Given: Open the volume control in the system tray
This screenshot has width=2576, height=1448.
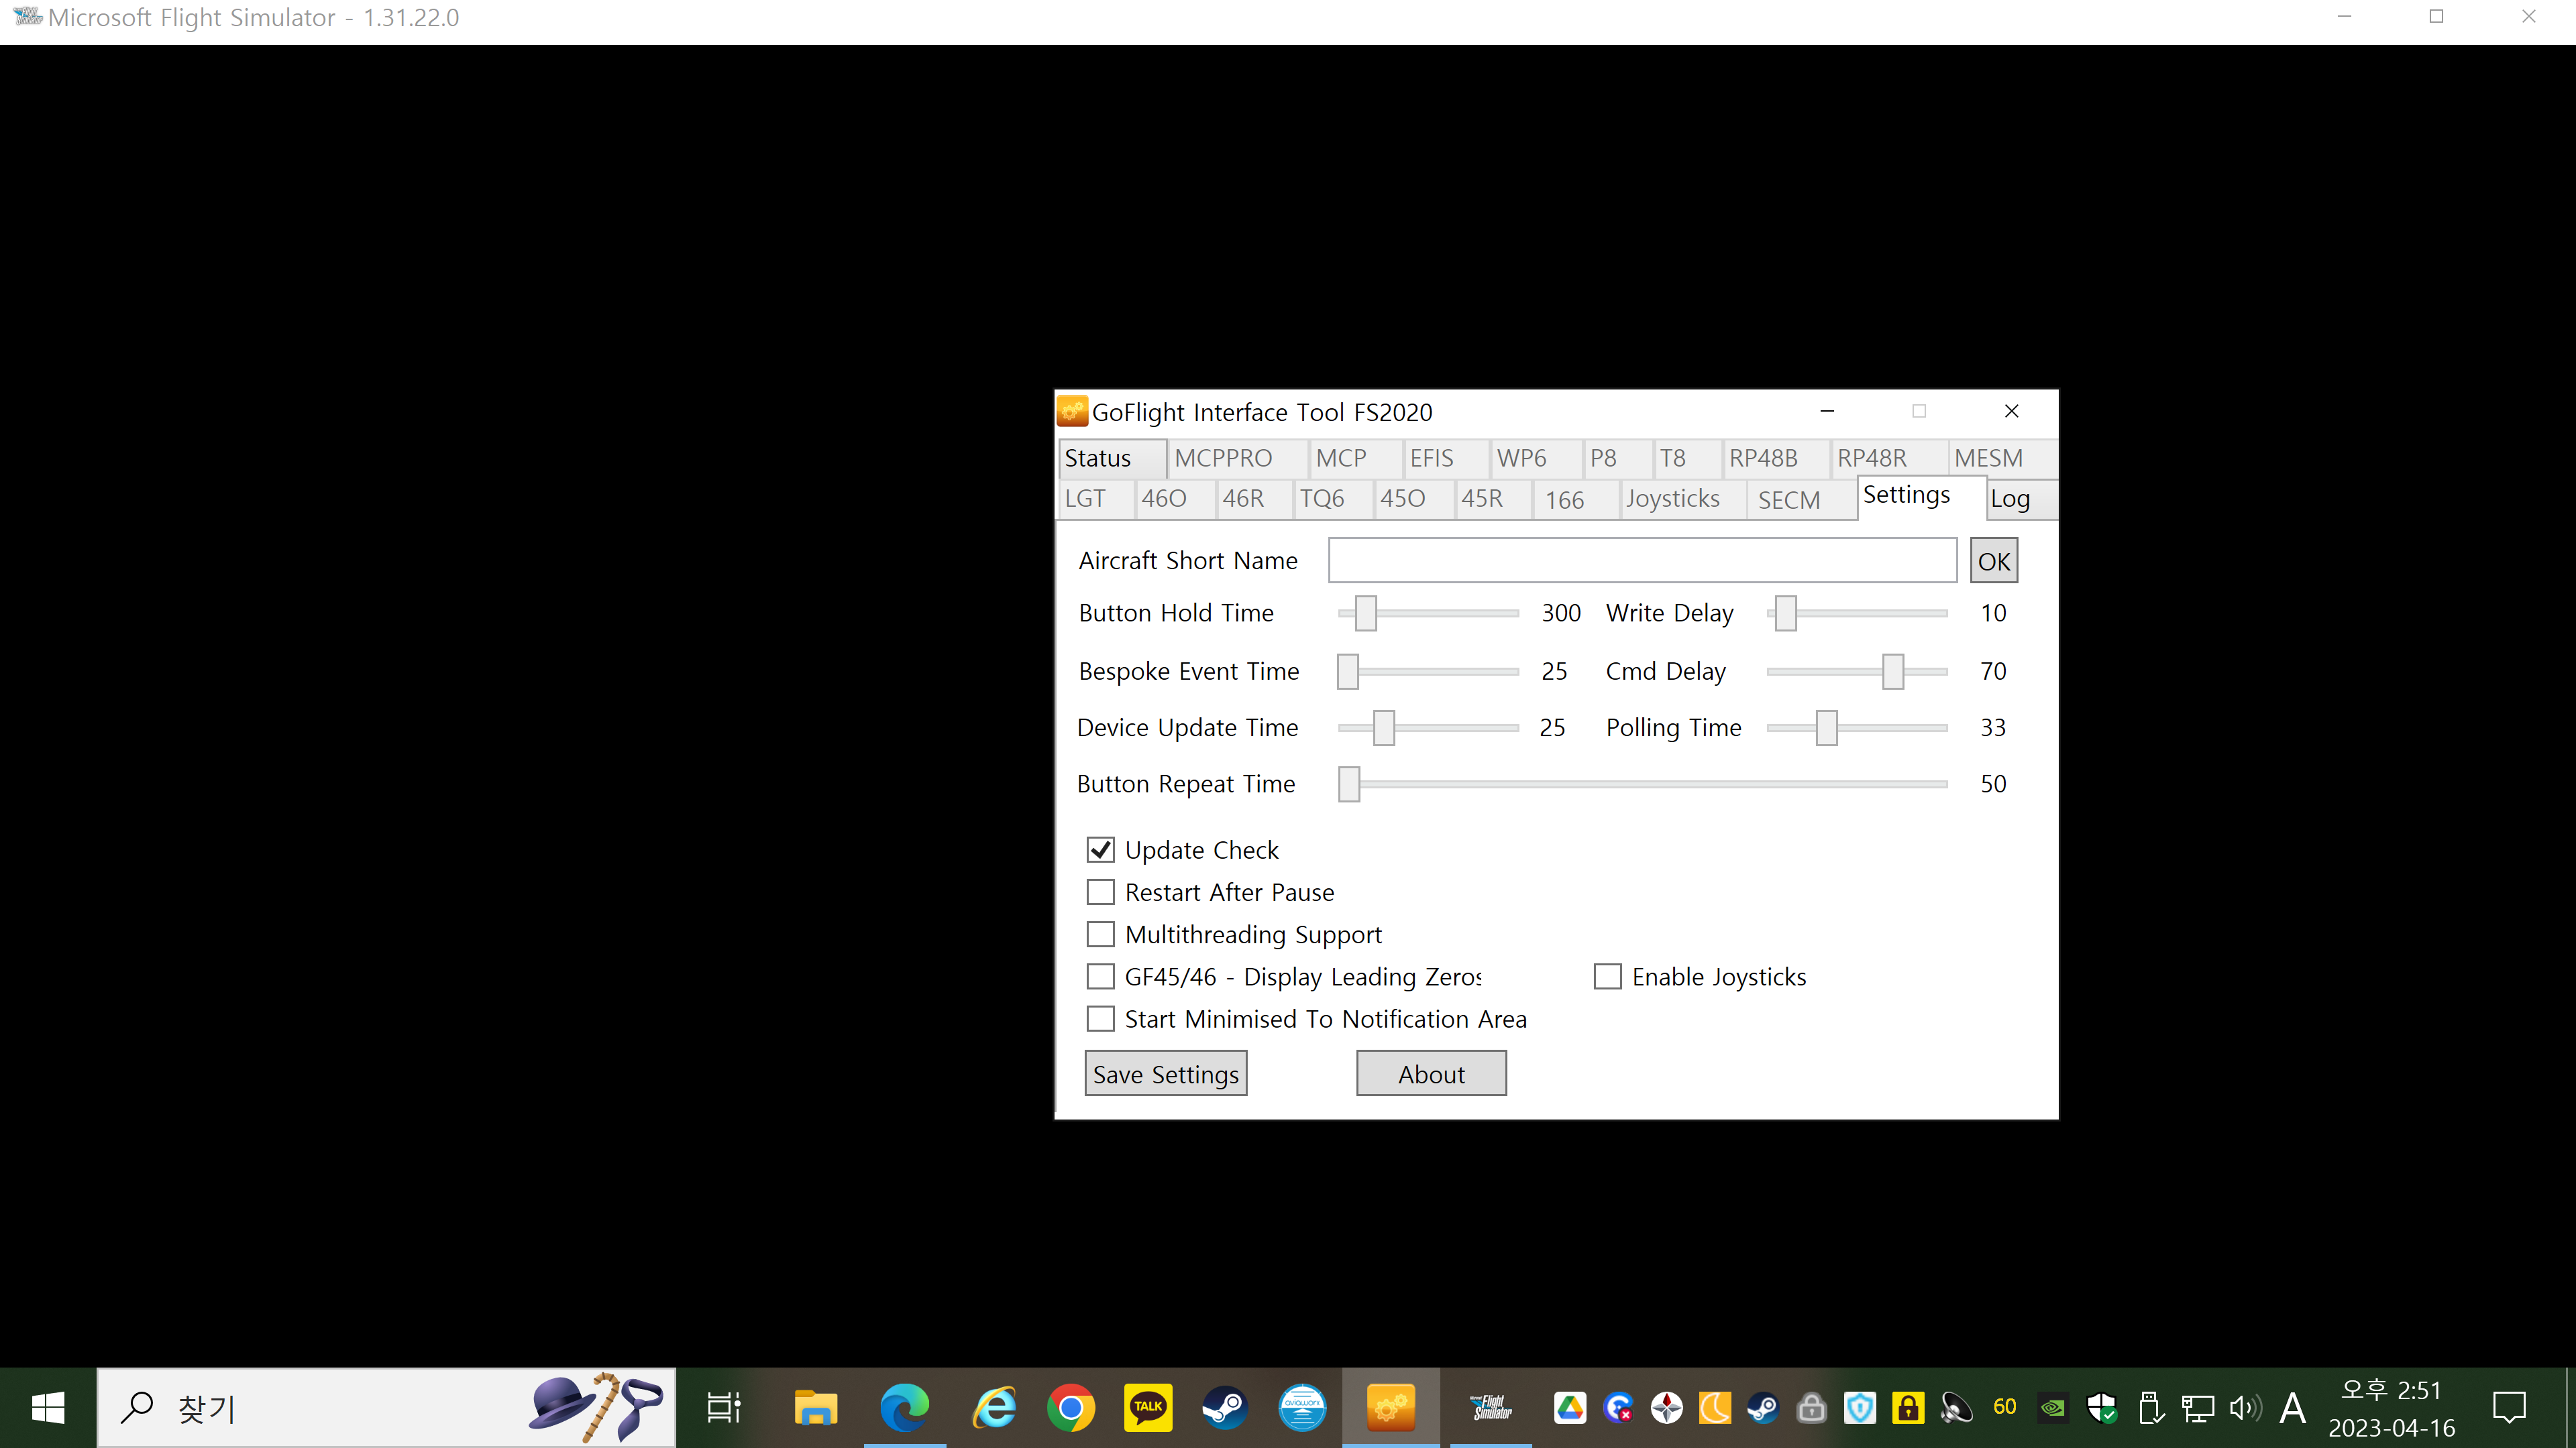Looking at the screenshot, I should pos(2245,1408).
